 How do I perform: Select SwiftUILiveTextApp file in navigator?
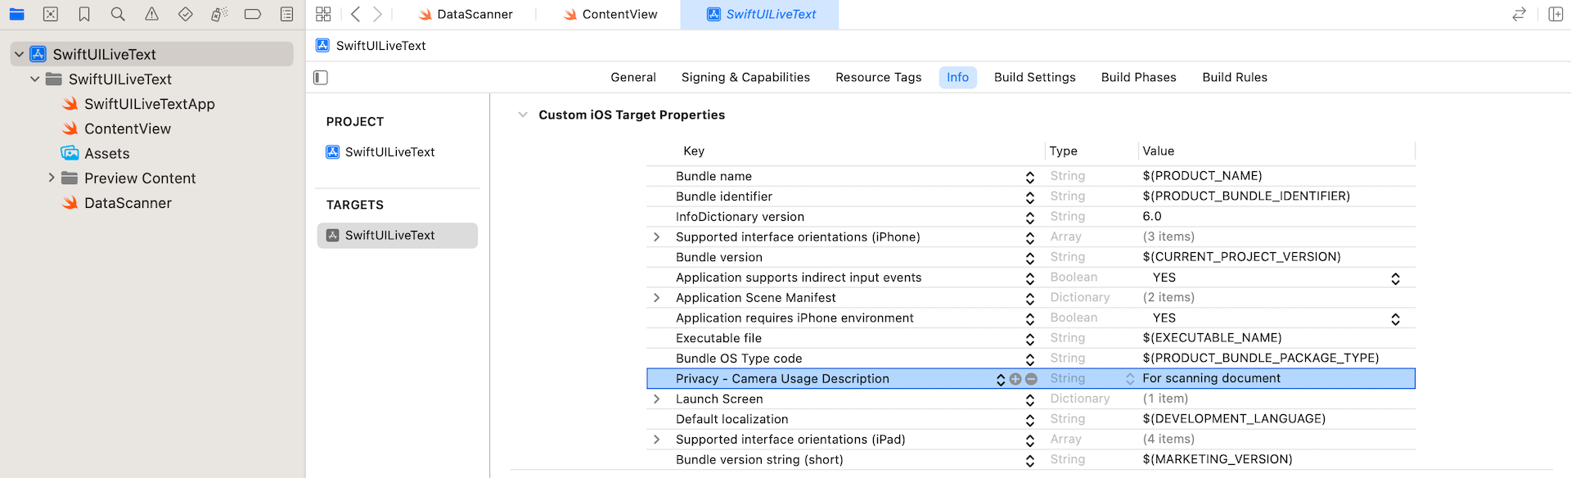click(x=150, y=104)
